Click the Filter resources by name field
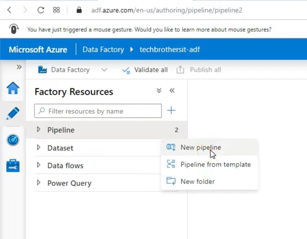This screenshot has width=307, height=239. tap(98, 111)
